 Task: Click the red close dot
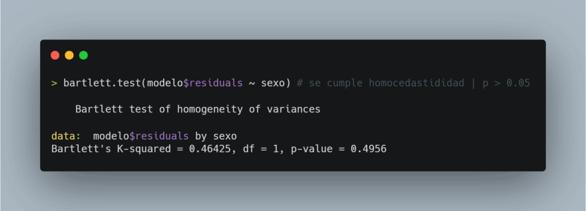[55, 55]
